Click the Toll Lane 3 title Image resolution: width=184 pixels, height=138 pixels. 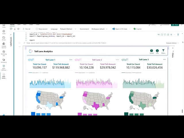point(144,60)
